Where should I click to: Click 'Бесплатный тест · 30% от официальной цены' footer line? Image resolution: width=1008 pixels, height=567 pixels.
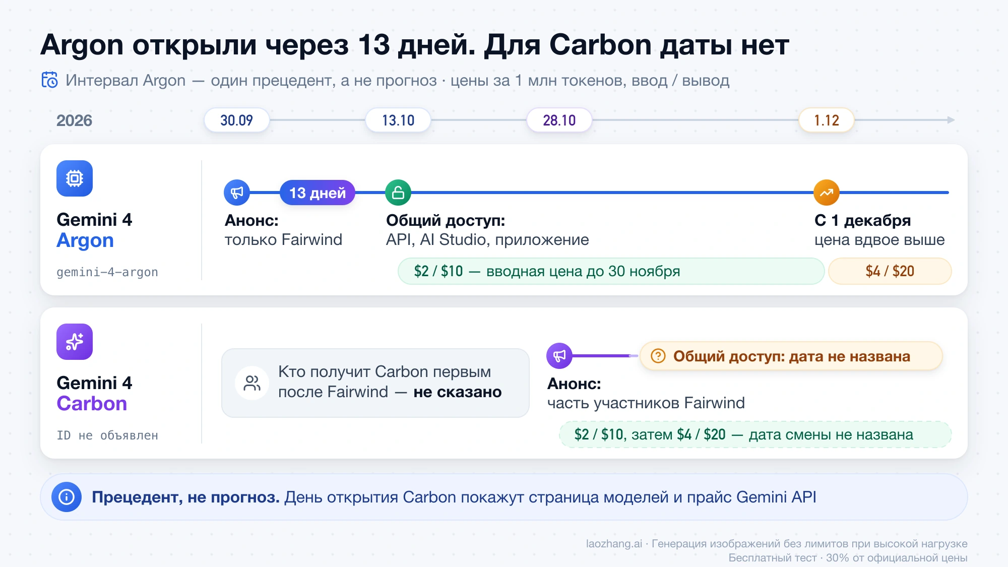click(x=848, y=557)
